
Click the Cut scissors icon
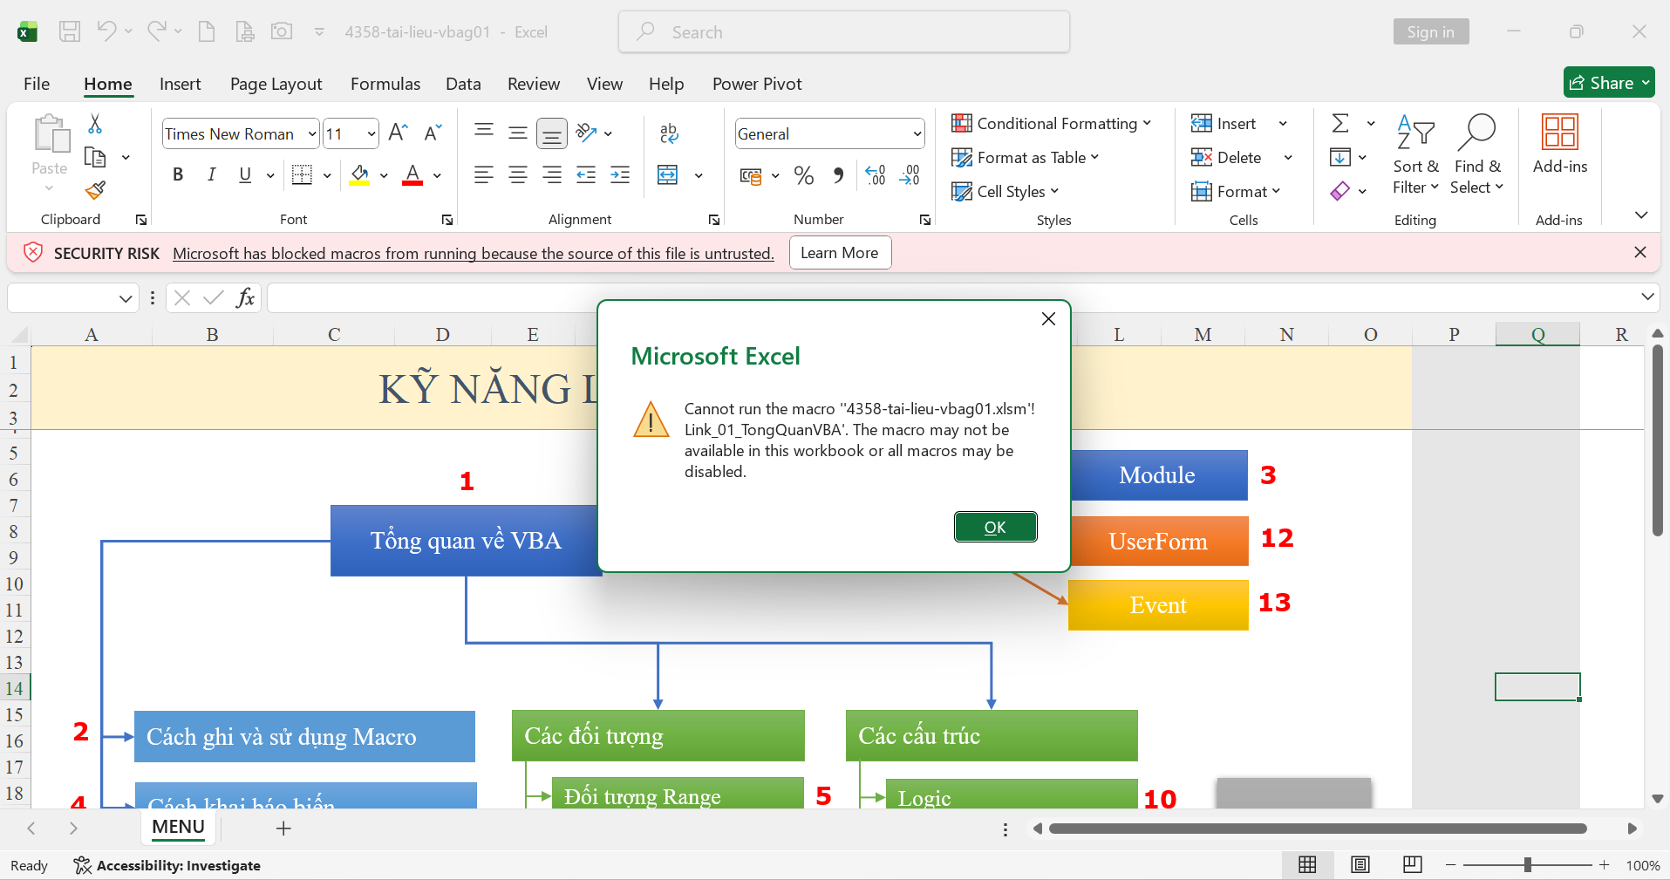pyautogui.click(x=95, y=124)
